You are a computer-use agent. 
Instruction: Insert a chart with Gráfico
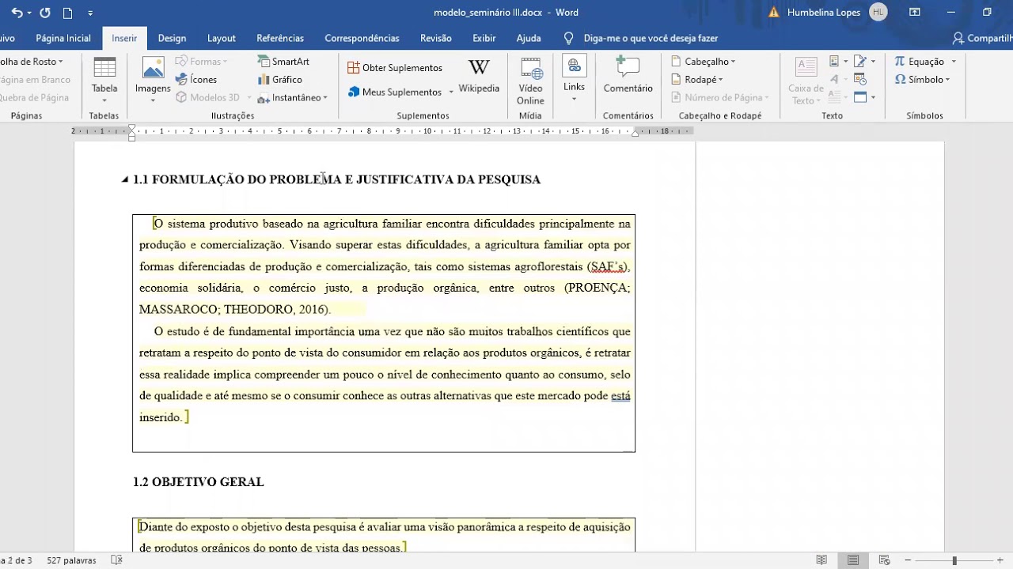point(280,79)
